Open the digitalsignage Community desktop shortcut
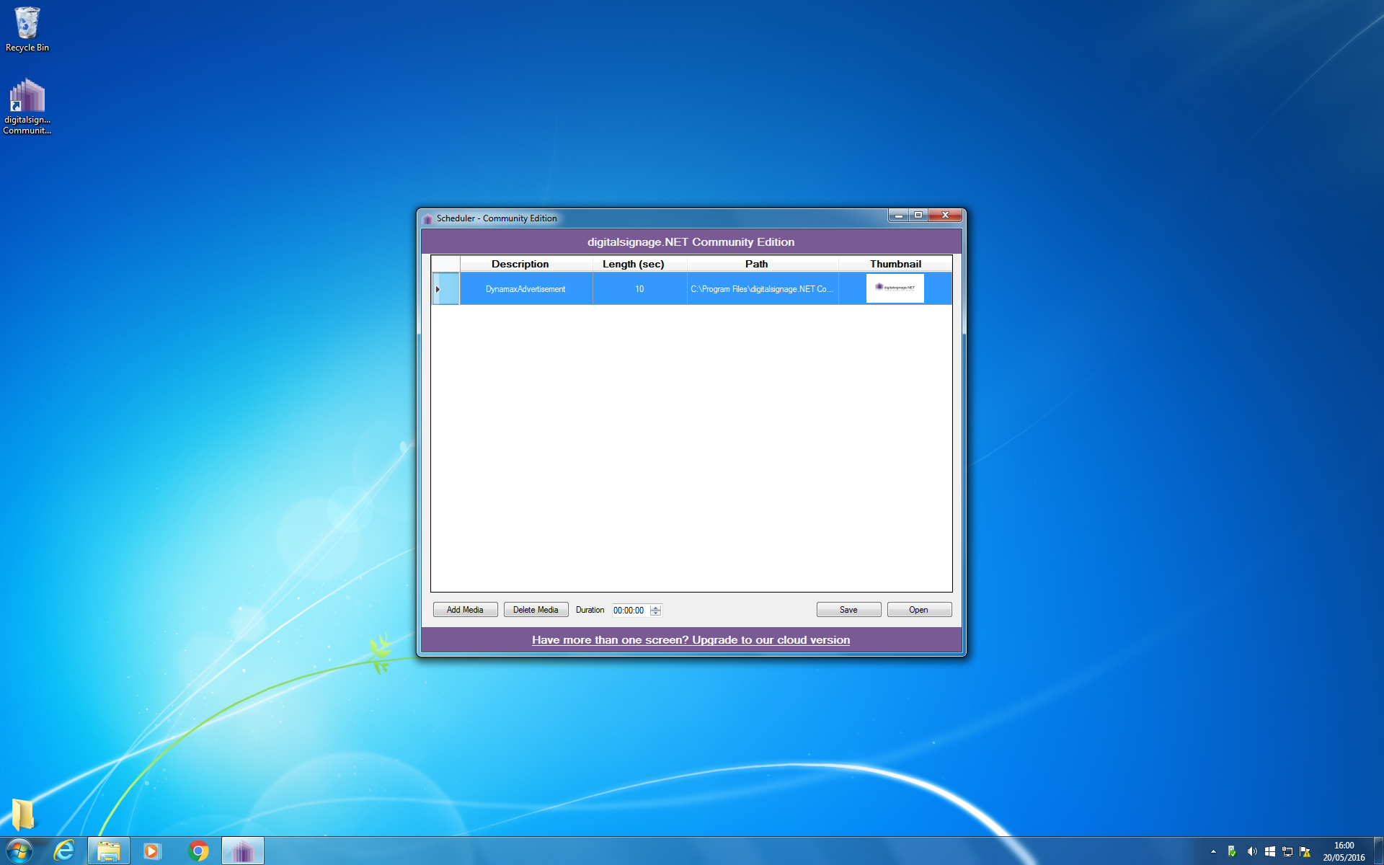 click(x=27, y=106)
